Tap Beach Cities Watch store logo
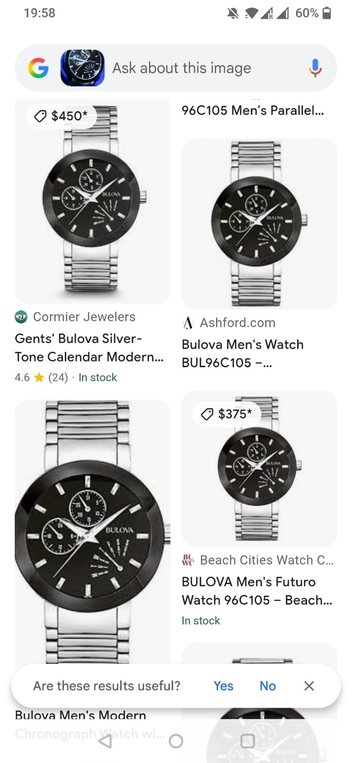This screenshot has height=763, width=352. coord(188,560)
